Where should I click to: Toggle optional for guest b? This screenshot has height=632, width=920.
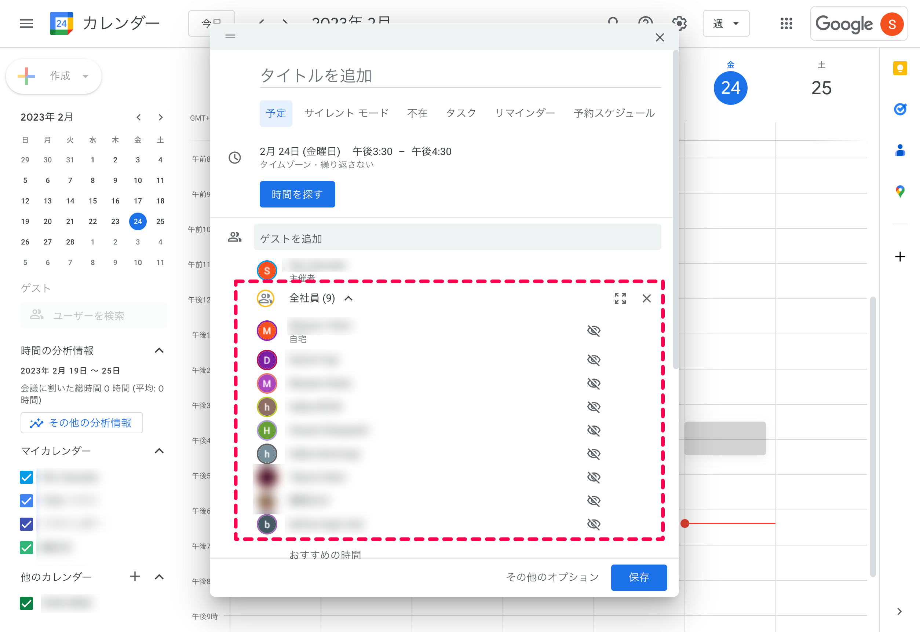pyautogui.click(x=594, y=524)
